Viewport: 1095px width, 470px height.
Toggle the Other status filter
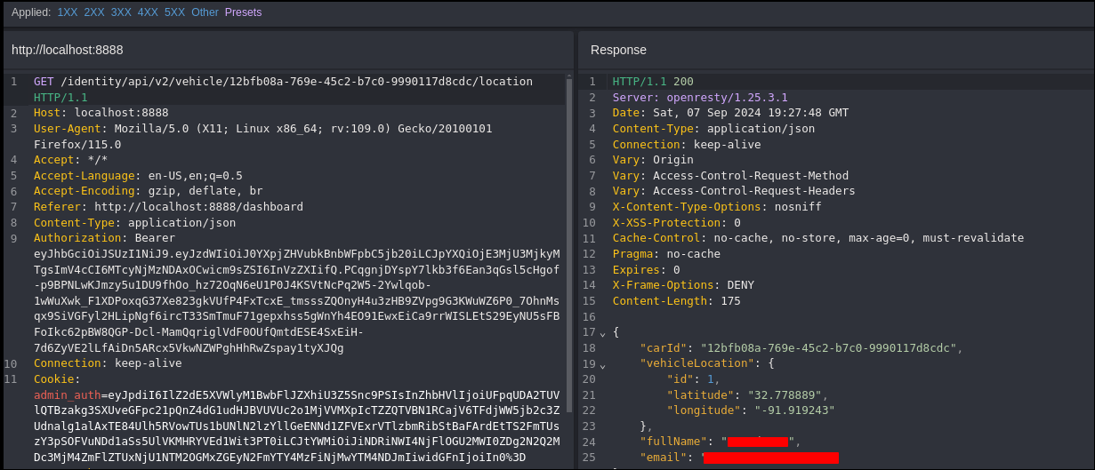(205, 12)
